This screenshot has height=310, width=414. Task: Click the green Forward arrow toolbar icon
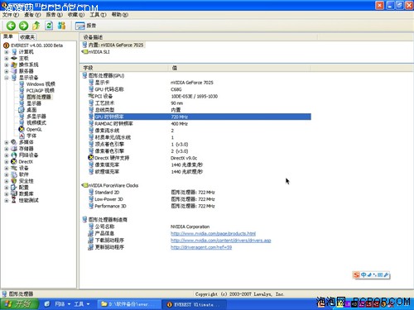pyautogui.click(x=23, y=26)
